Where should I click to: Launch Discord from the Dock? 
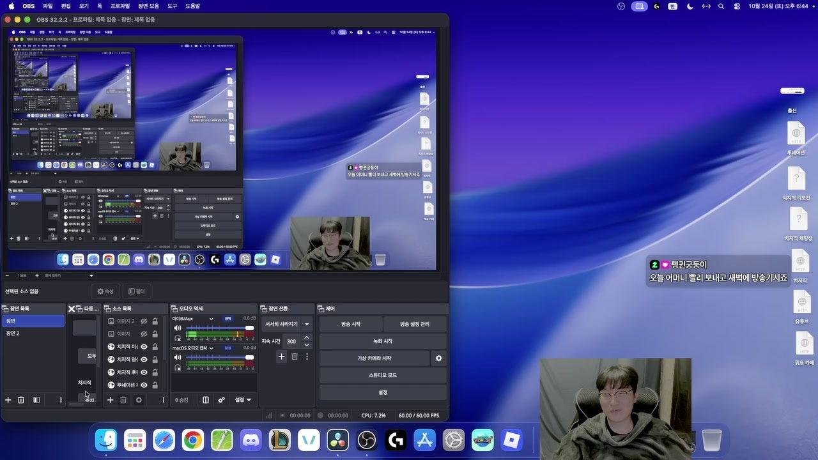[x=251, y=440]
